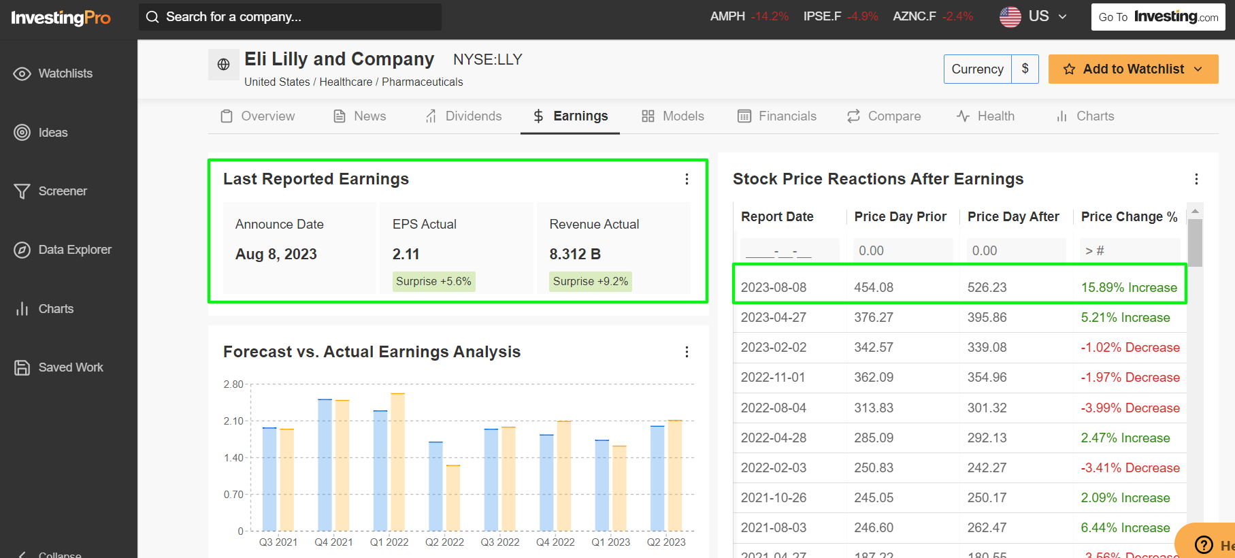
Task: Click the InvestingPro logo
Action: [61, 18]
